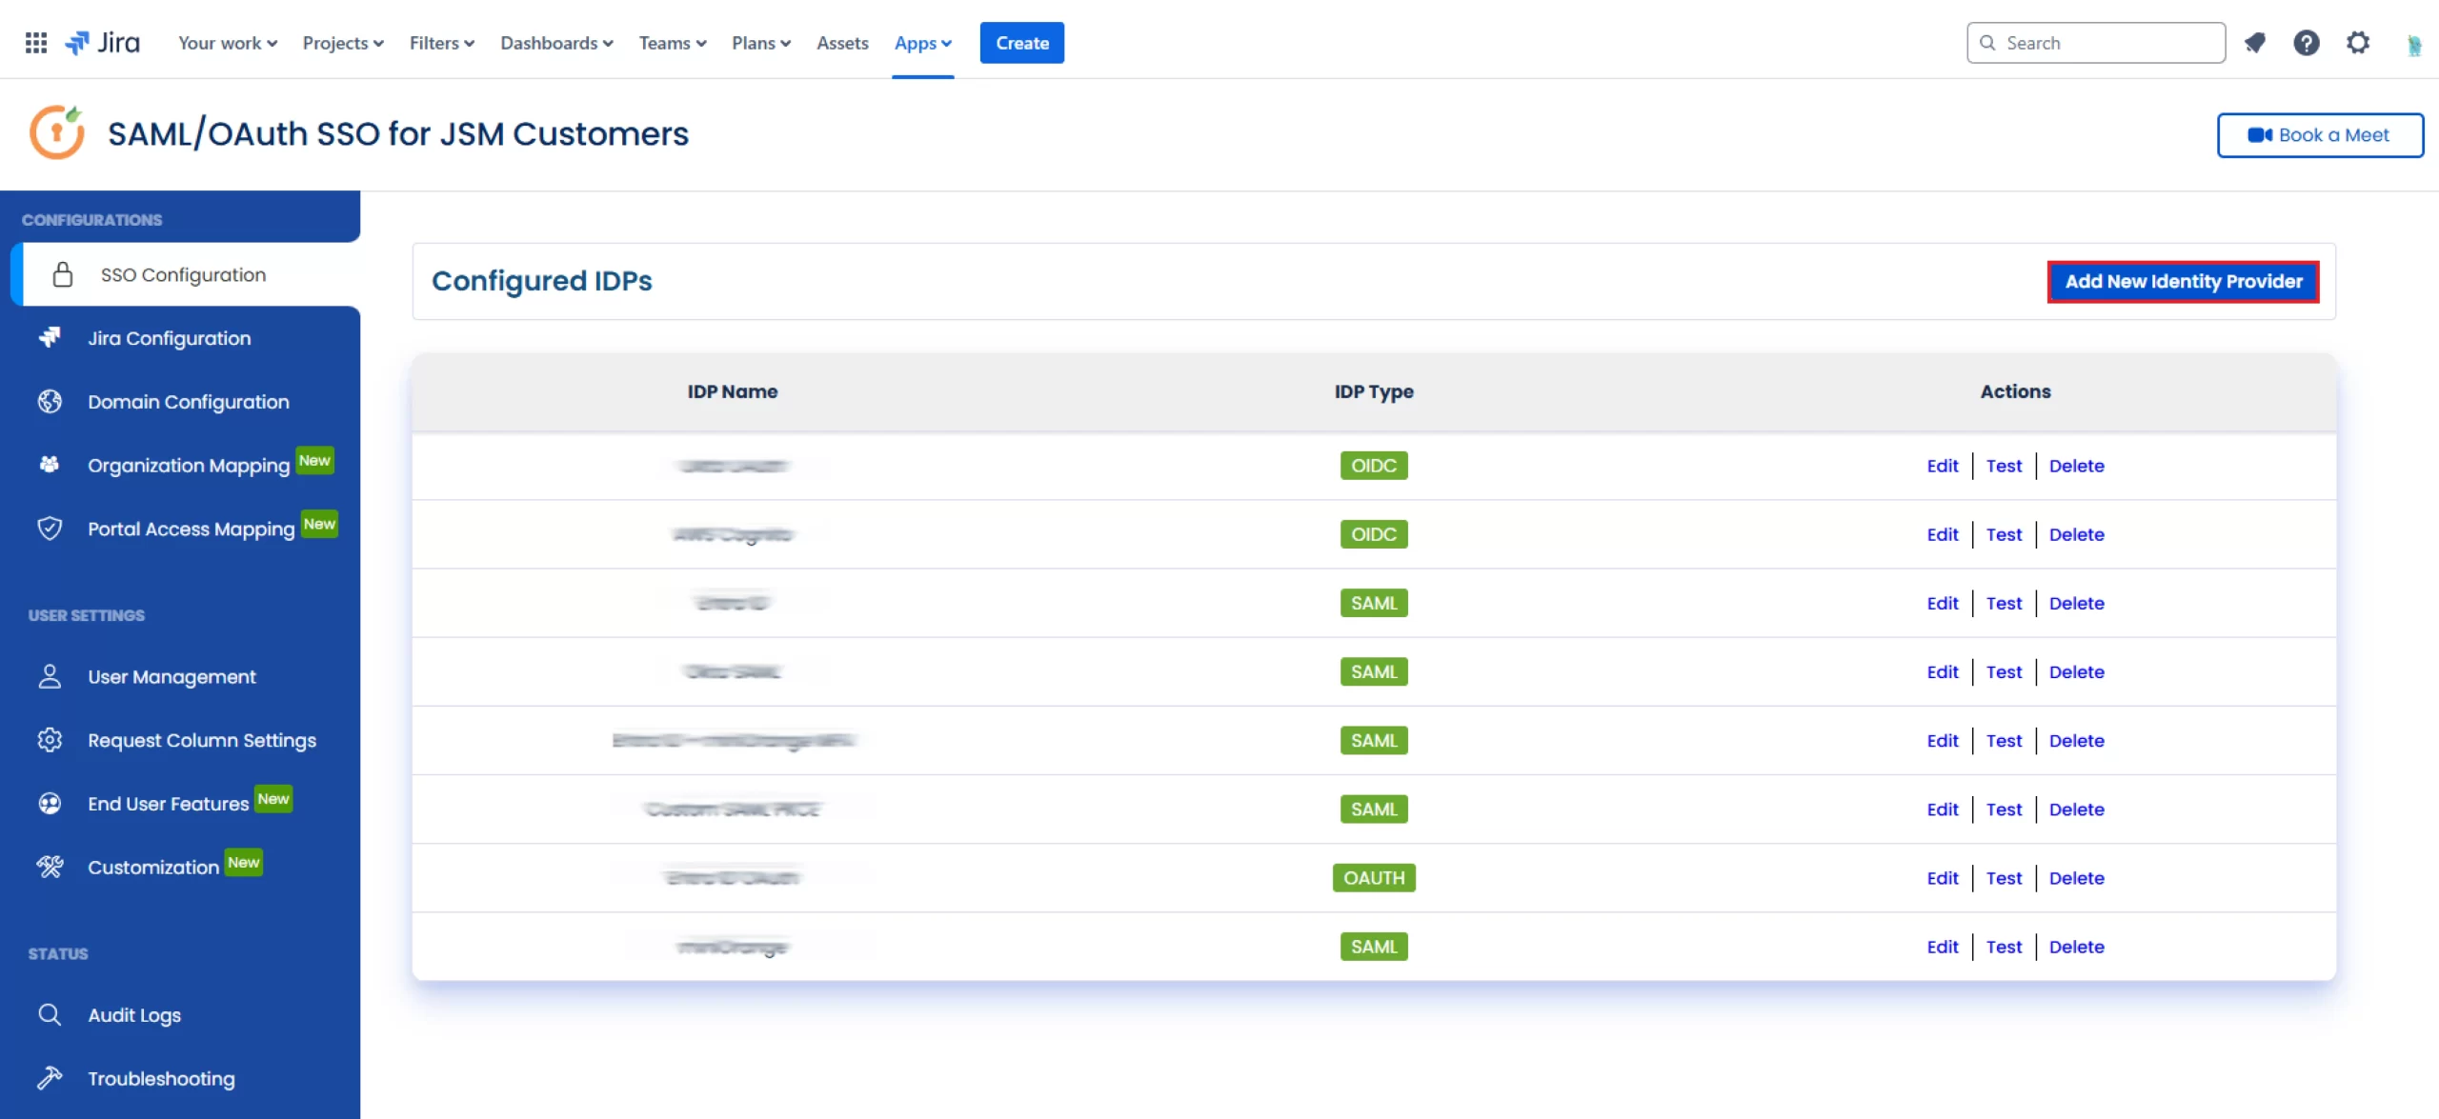Click the Troubleshooting hammer icon
This screenshot has height=1119, width=2439.
tap(50, 1078)
